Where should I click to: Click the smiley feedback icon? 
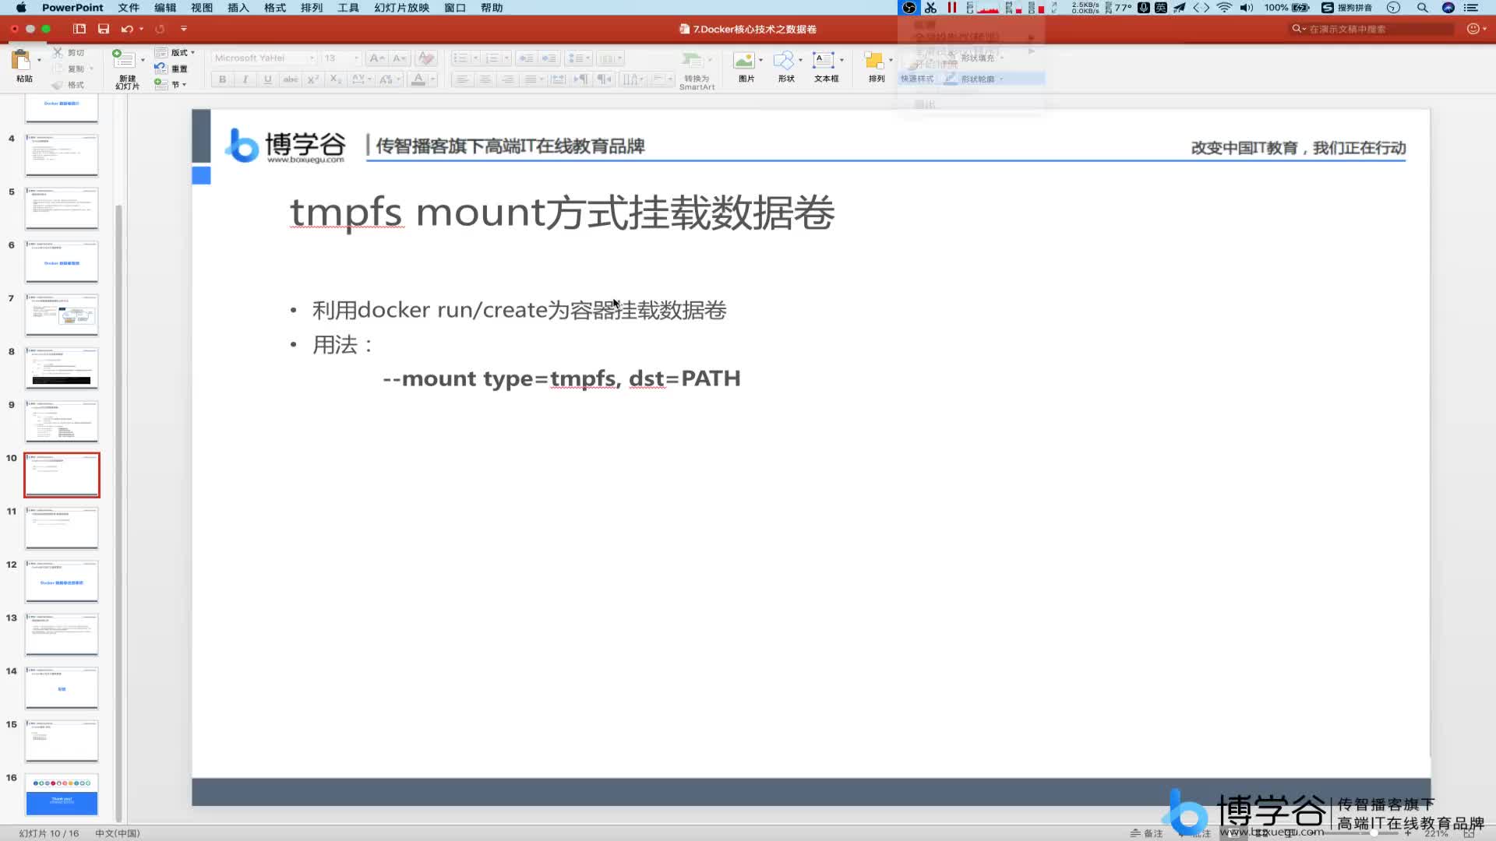click(x=1473, y=29)
